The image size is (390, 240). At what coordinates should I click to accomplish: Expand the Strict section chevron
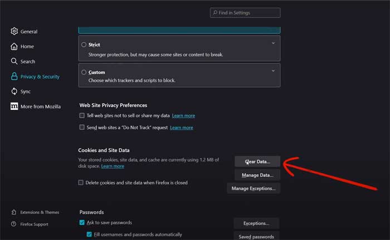point(273,43)
